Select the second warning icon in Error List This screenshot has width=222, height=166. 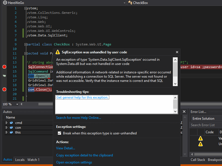click(201, 144)
